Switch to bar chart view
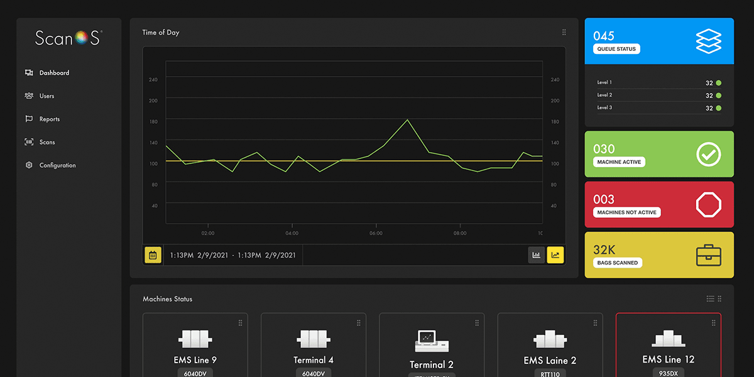 (x=536, y=255)
